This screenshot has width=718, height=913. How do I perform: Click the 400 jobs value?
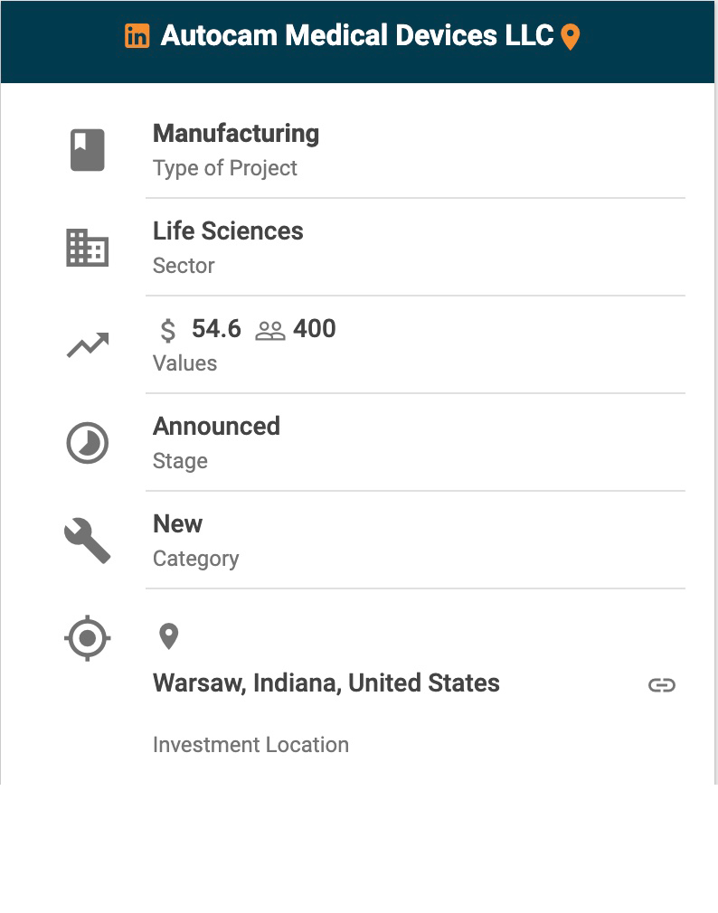point(315,329)
